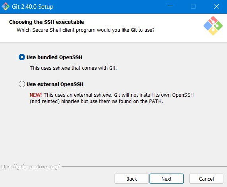The image size is (227, 187).
Task: Minimize the Git Setup window
Action: [170, 6]
